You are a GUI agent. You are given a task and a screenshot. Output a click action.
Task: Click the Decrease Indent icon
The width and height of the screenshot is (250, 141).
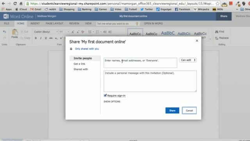click(x=105, y=32)
